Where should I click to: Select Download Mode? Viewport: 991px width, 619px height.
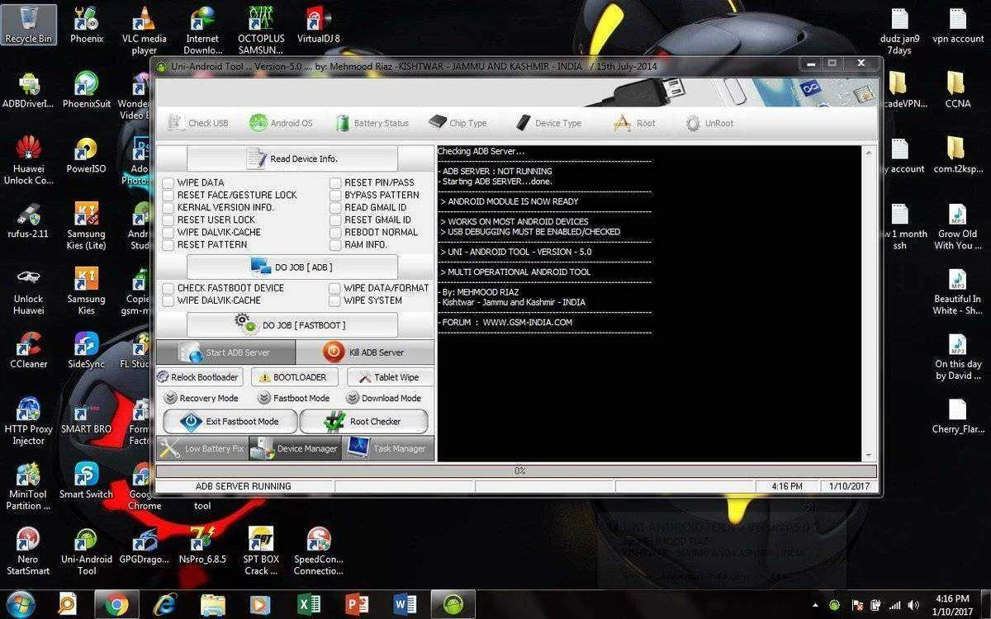(384, 398)
